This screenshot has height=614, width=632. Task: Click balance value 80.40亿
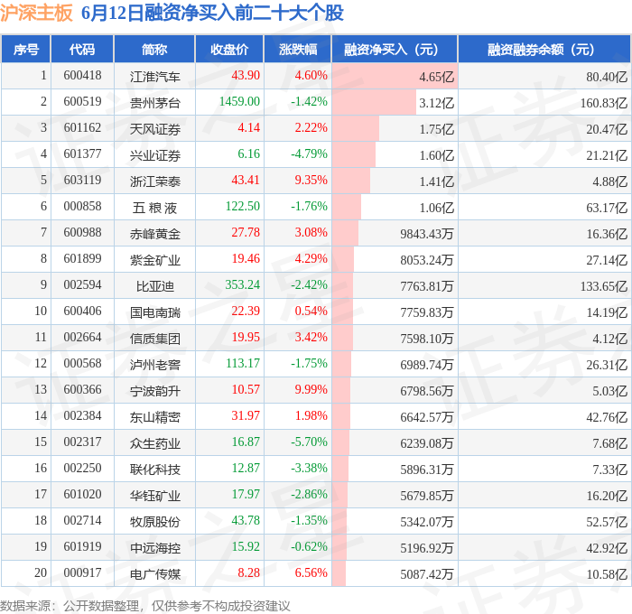(607, 77)
